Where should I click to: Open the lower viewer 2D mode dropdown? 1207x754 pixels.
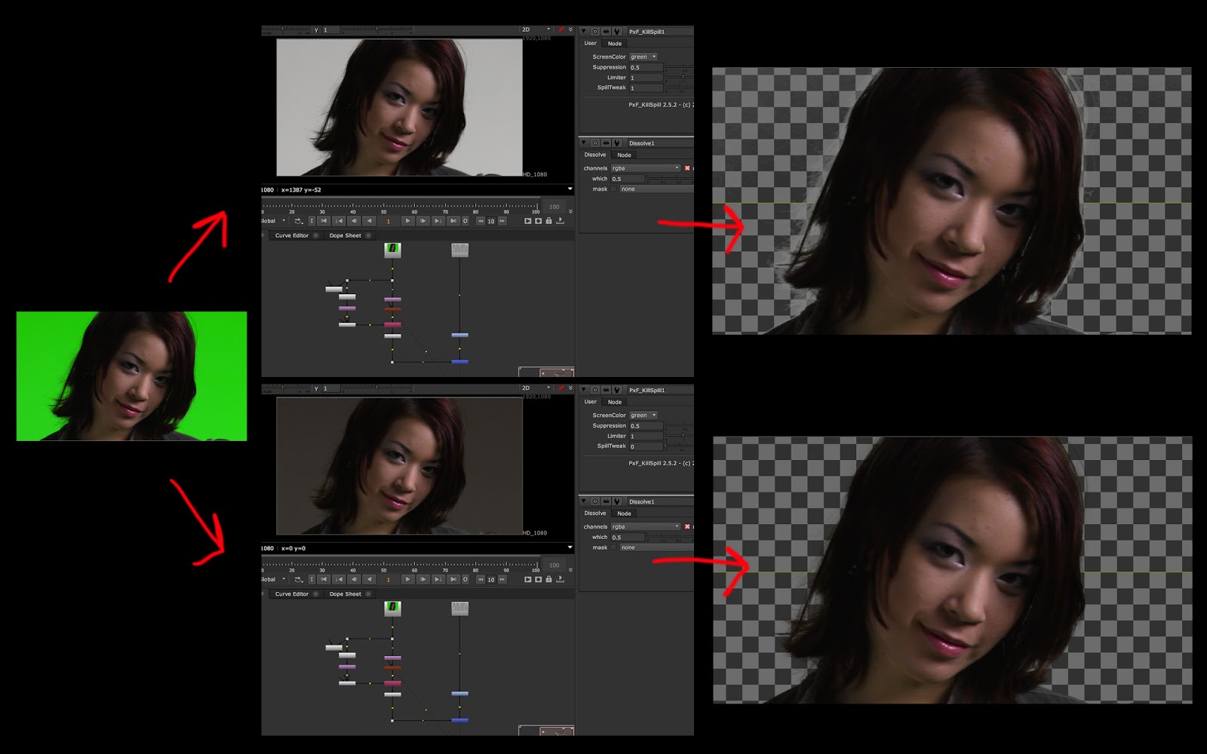pos(536,388)
